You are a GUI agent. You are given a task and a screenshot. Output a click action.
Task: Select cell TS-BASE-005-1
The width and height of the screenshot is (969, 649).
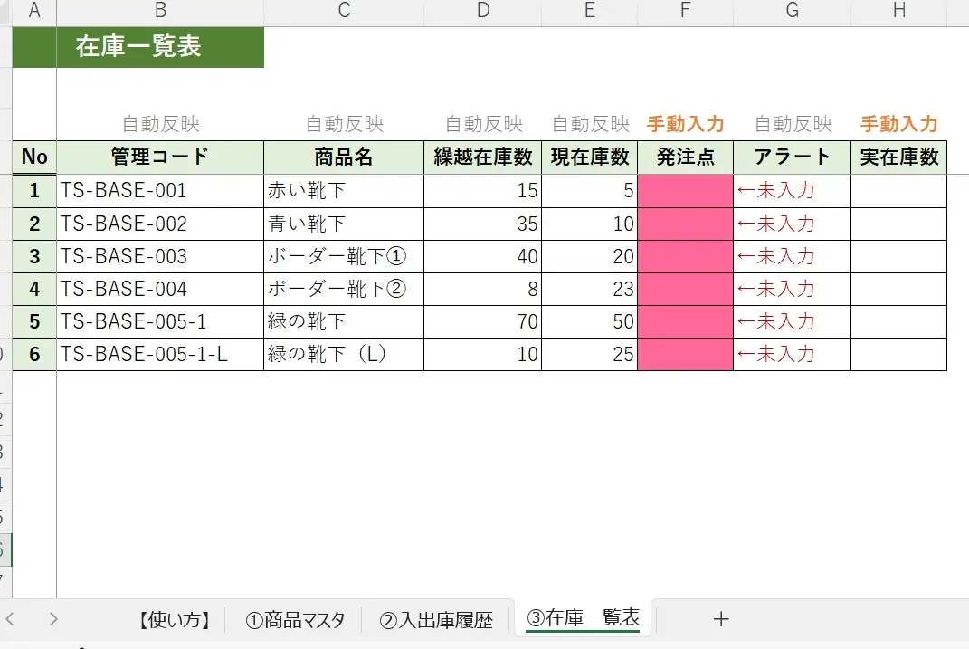[x=160, y=322]
